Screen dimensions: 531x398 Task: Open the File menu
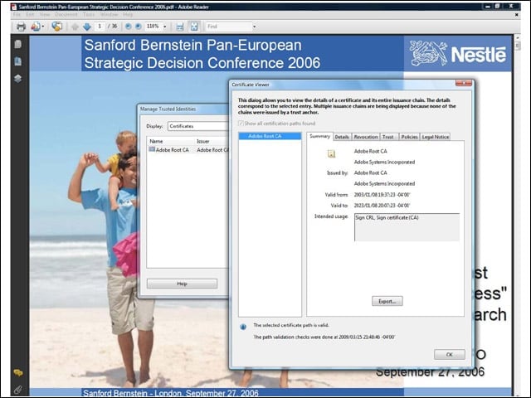tap(17, 15)
